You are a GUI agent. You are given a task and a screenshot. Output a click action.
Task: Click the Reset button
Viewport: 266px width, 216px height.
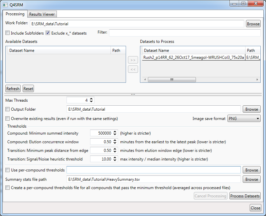click(x=28, y=88)
